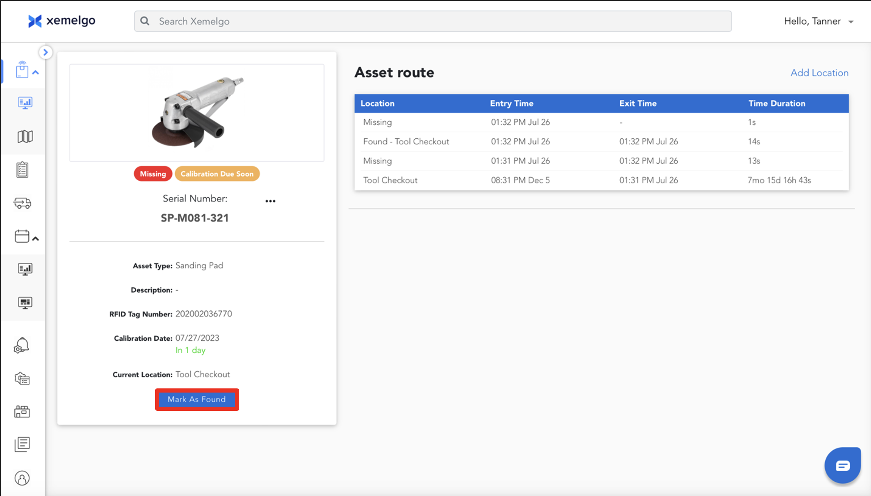Open the chat support bubble
The width and height of the screenshot is (871, 496).
coord(842,465)
